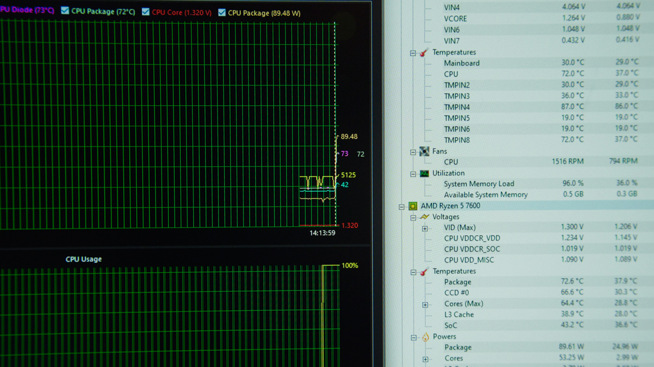Screen dimensions: 654x367
Task: Select the VID (Max) label
Action: point(459,228)
